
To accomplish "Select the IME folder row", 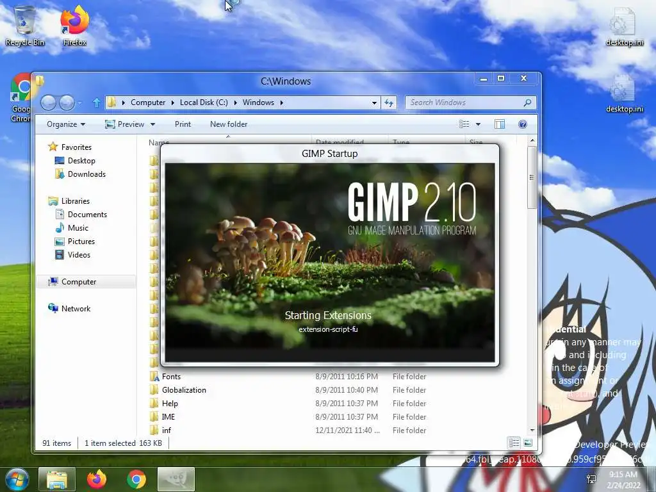I will pyautogui.click(x=289, y=416).
